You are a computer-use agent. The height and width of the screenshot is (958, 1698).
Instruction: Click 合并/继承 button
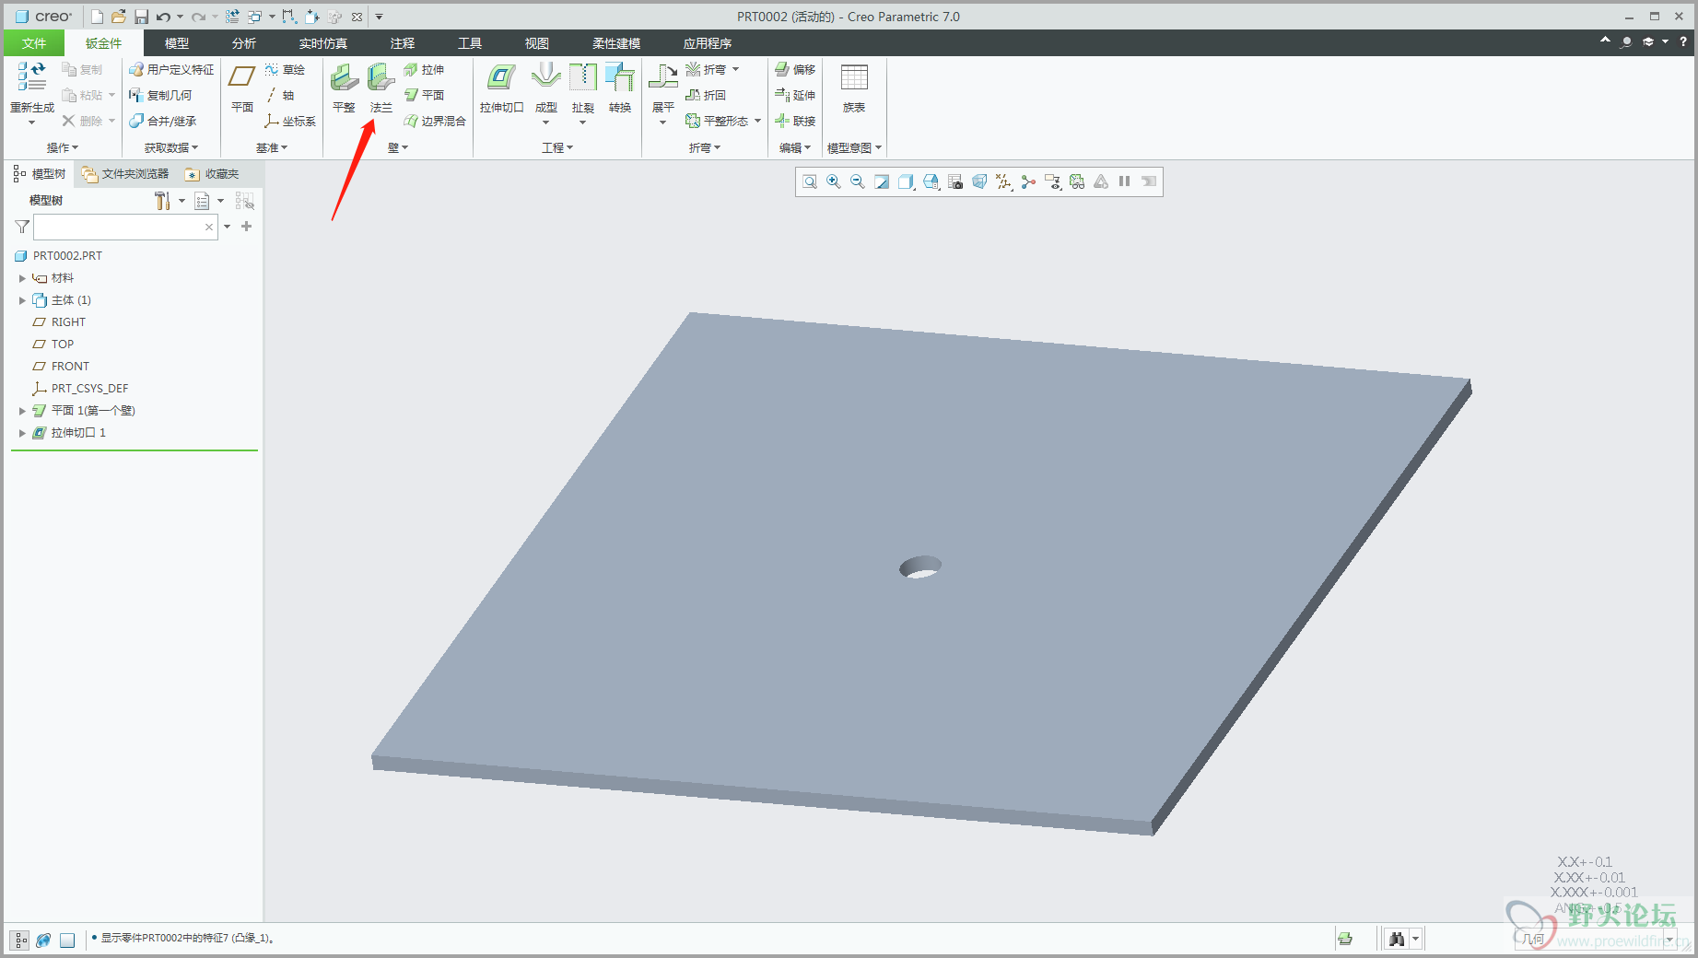[163, 121]
